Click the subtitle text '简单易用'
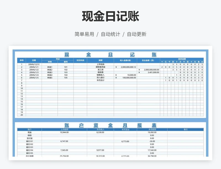This screenshot has width=221, height=169. tap(84, 34)
